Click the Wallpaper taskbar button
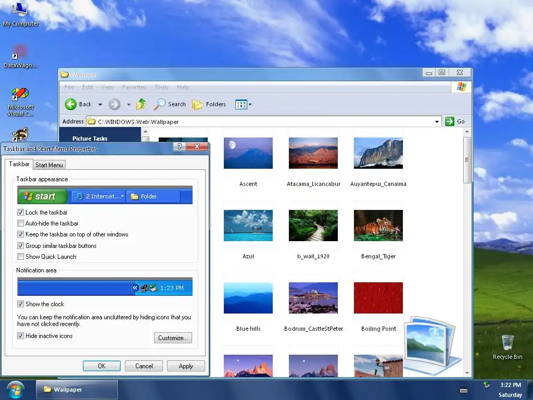Screen dimensions: 533x400 [77, 390]
